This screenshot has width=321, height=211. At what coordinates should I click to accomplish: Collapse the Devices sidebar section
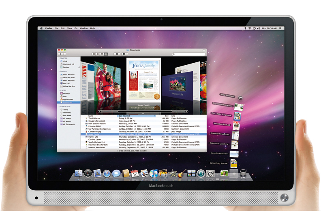[x=59, y=58]
